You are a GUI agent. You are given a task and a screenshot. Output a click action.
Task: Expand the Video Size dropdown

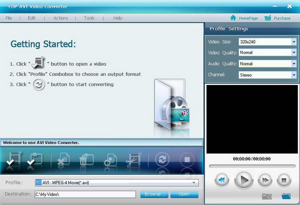[x=294, y=42]
